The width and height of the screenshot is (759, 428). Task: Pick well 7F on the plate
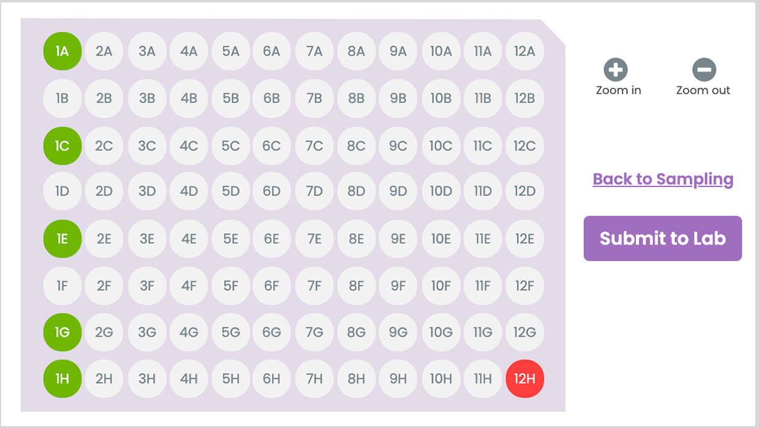[x=314, y=285]
